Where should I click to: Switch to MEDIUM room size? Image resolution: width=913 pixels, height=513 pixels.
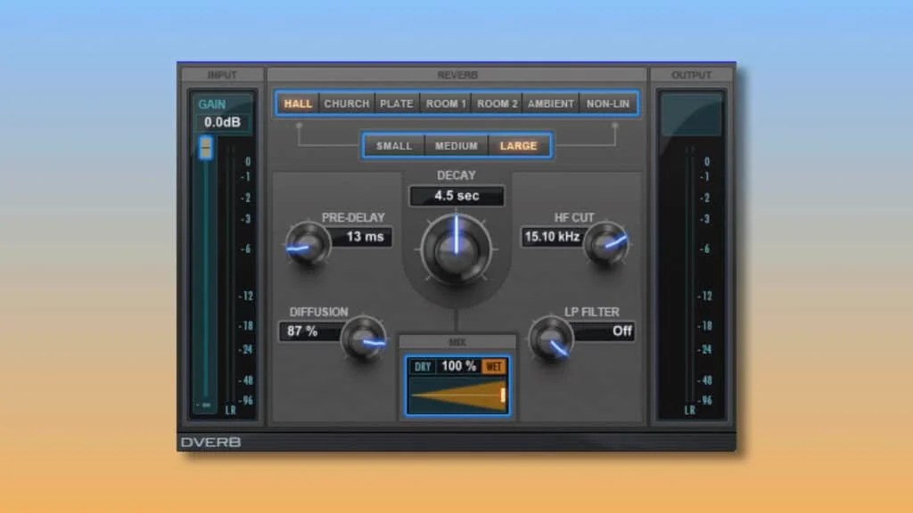[x=456, y=145]
